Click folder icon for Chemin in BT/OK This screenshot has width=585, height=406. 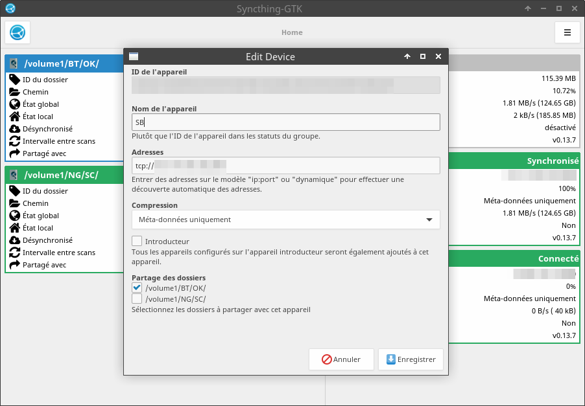pyautogui.click(x=14, y=92)
